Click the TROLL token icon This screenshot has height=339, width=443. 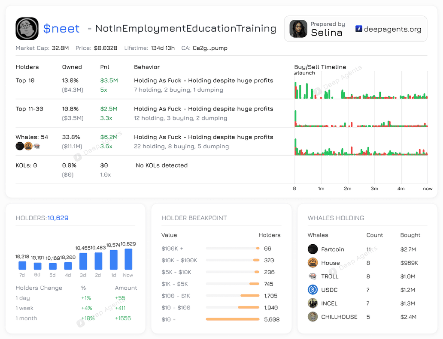[x=313, y=276]
